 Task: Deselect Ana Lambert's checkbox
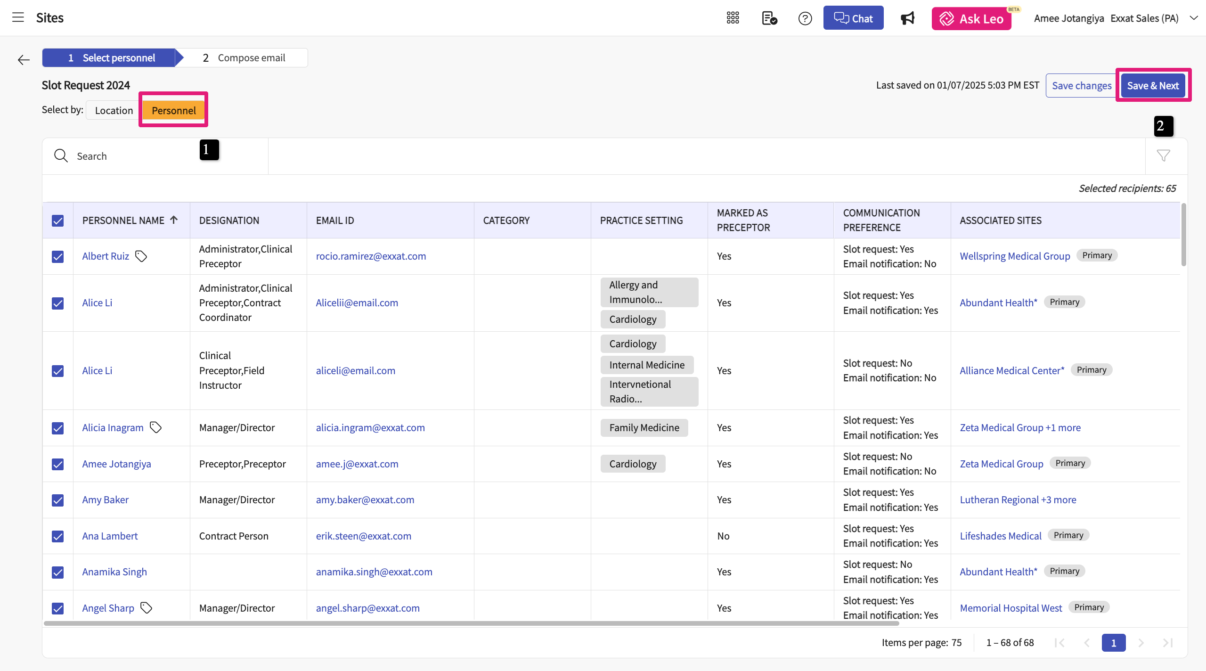pyautogui.click(x=57, y=536)
